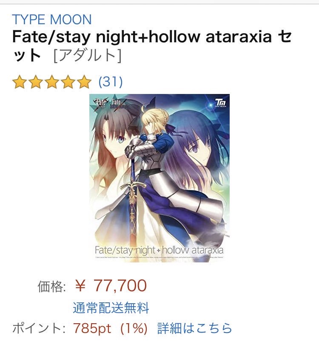This screenshot has height=350, width=319.
Task: Click the fifth gold rating star
Action: click(84, 82)
